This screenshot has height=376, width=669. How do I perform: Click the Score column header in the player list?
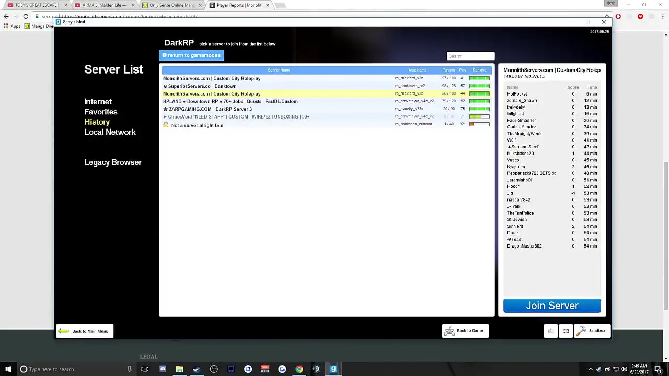tap(573, 87)
